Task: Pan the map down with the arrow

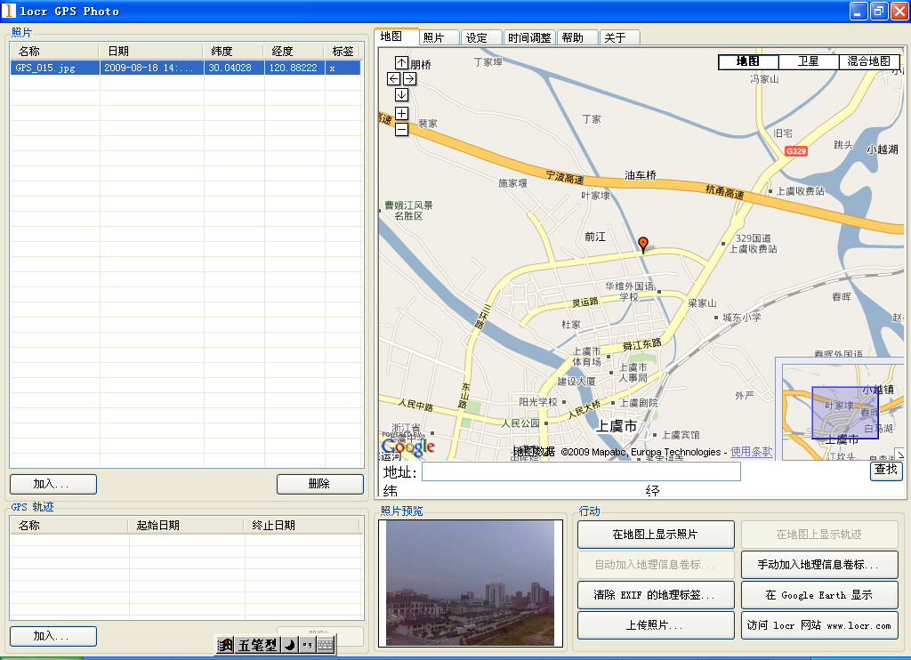Action: tap(401, 94)
